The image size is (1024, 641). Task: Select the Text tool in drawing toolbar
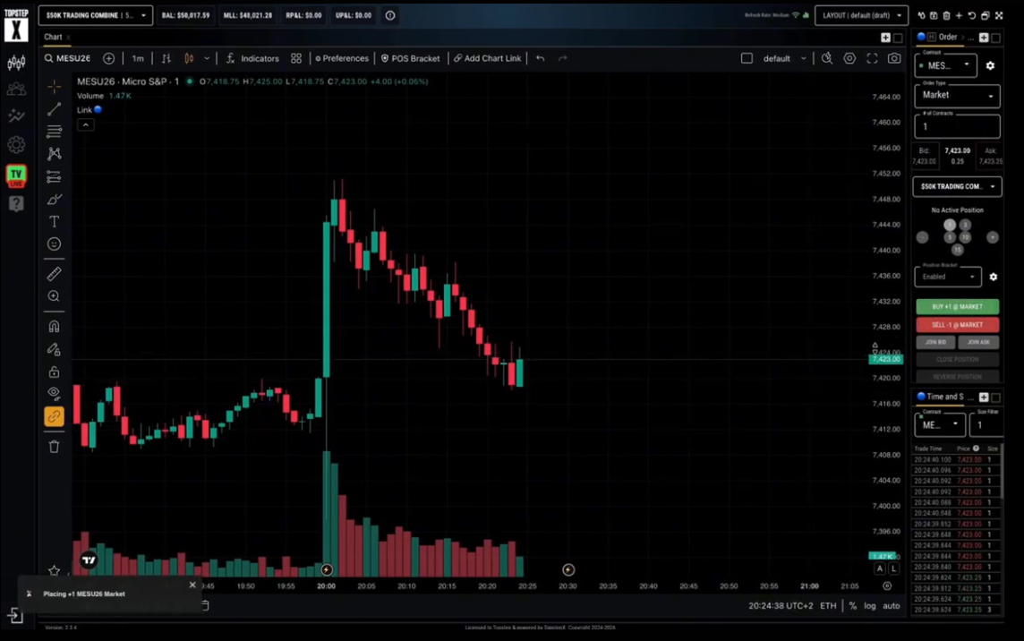[x=55, y=222]
